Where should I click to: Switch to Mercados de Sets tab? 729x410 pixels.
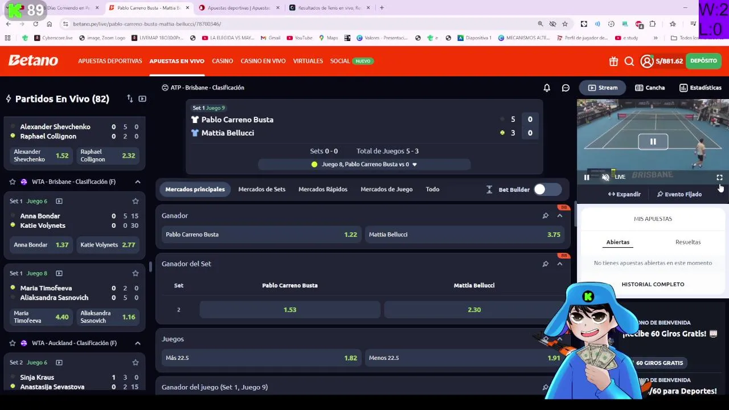point(262,189)
